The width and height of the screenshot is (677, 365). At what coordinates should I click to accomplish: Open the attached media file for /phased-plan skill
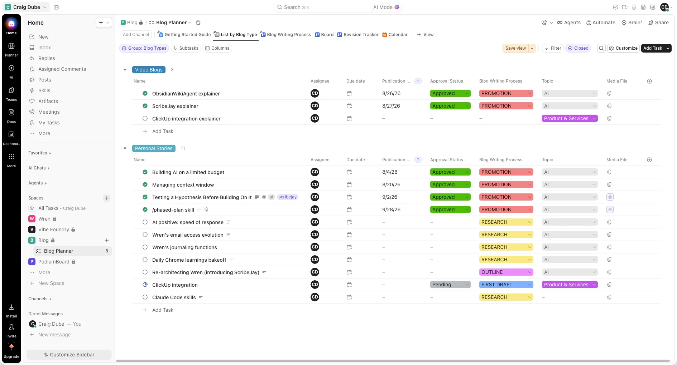tap(610, 209)
